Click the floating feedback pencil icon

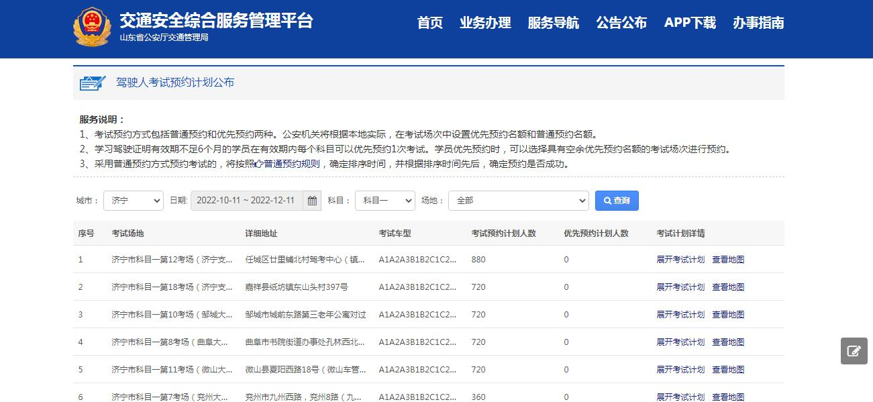coord(853,350)
